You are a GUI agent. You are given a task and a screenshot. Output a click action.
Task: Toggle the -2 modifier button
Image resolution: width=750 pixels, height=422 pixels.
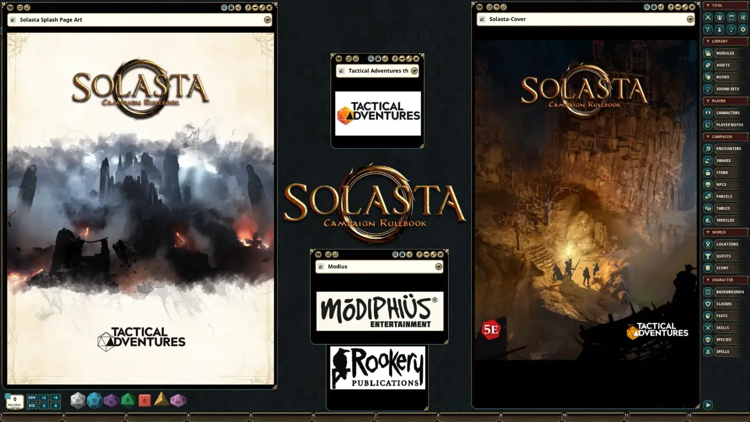[x=43, y=406]
